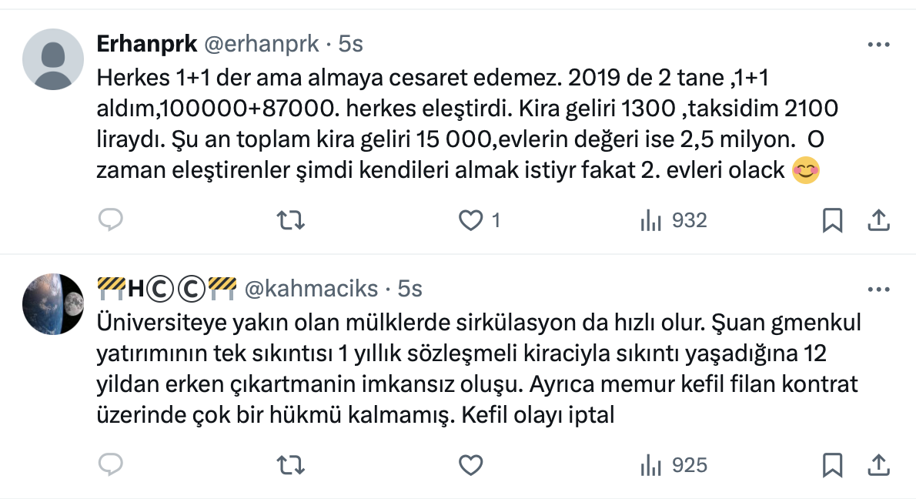The image size is (916, 499).
Task: Open the earth and moon avatar
Action: 53,303
